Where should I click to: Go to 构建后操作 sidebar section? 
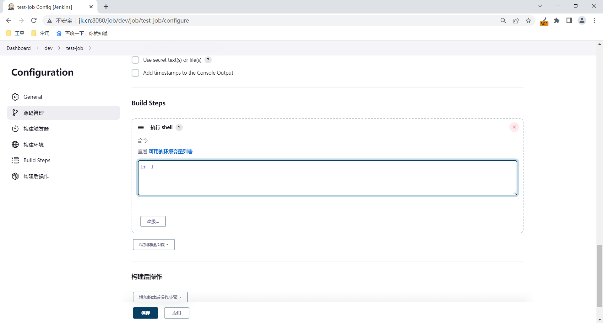(63, 176)
